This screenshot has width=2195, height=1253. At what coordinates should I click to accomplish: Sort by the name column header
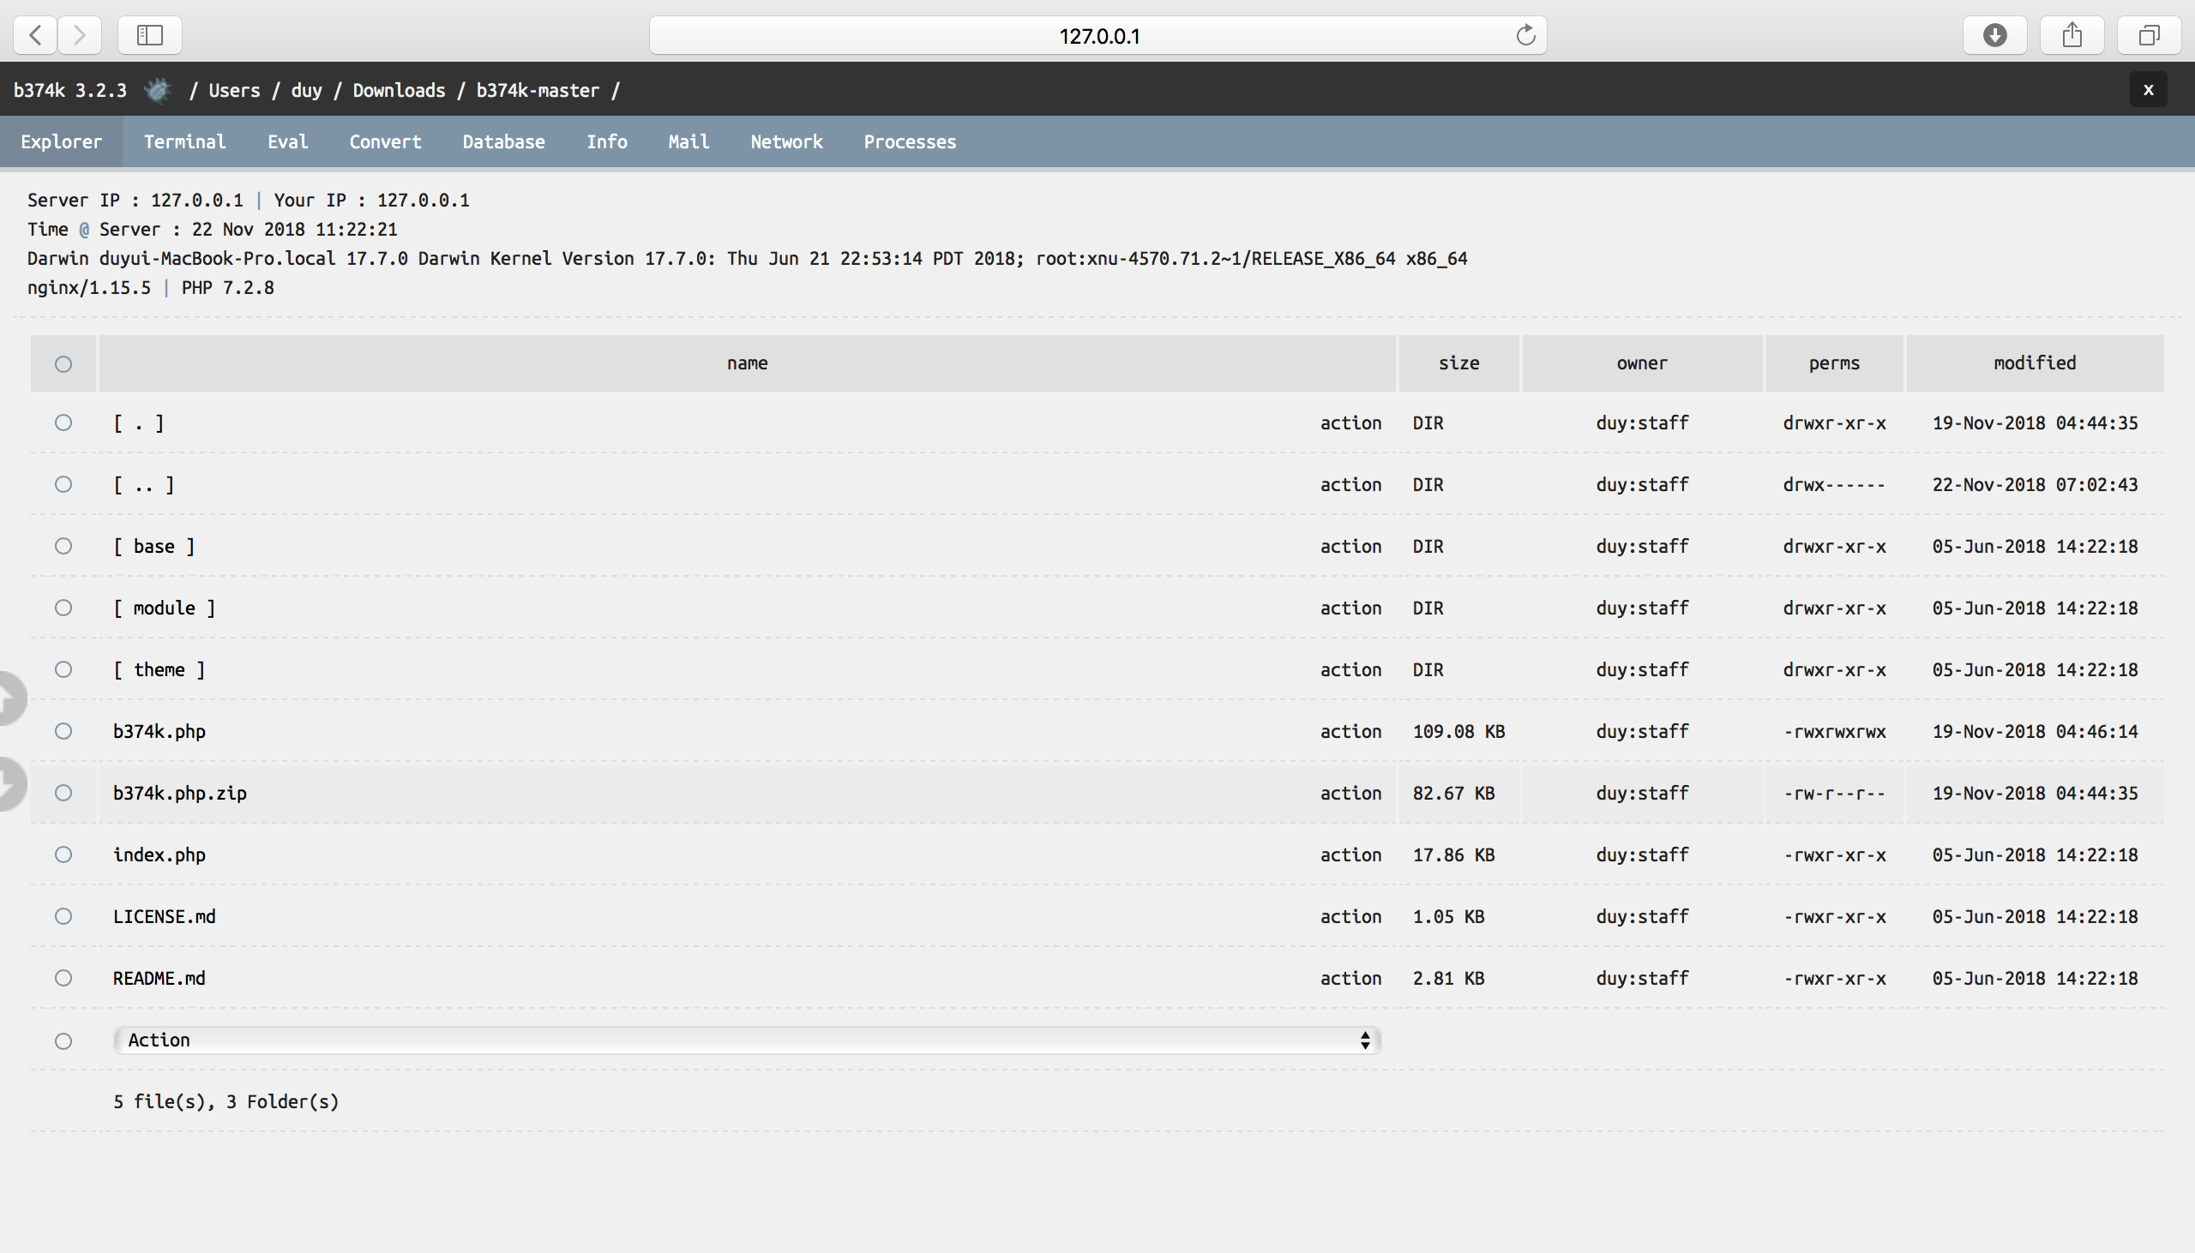coord(747,363)
